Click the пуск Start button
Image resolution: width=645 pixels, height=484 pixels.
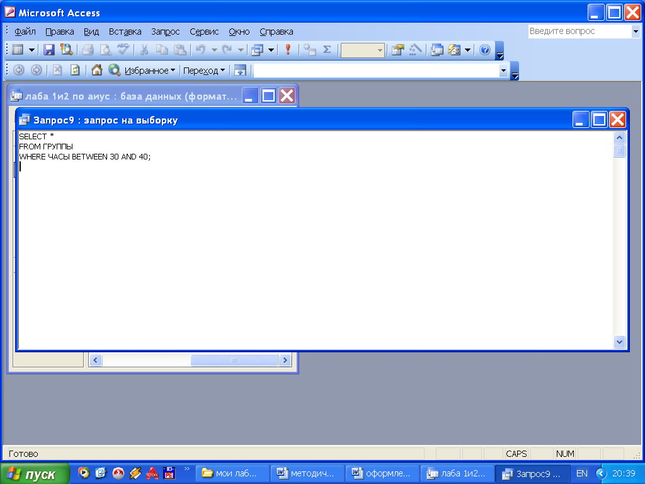click(x=35, y=474)
